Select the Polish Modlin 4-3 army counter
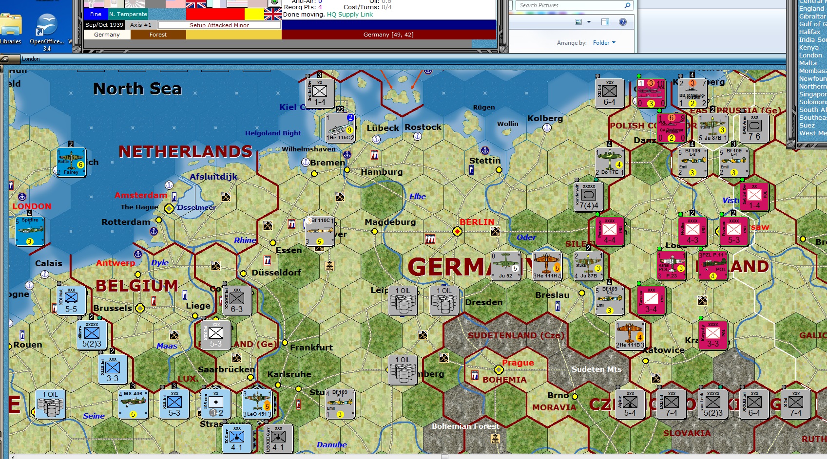Viewport: 827px width, 459px height. [692, 231]
